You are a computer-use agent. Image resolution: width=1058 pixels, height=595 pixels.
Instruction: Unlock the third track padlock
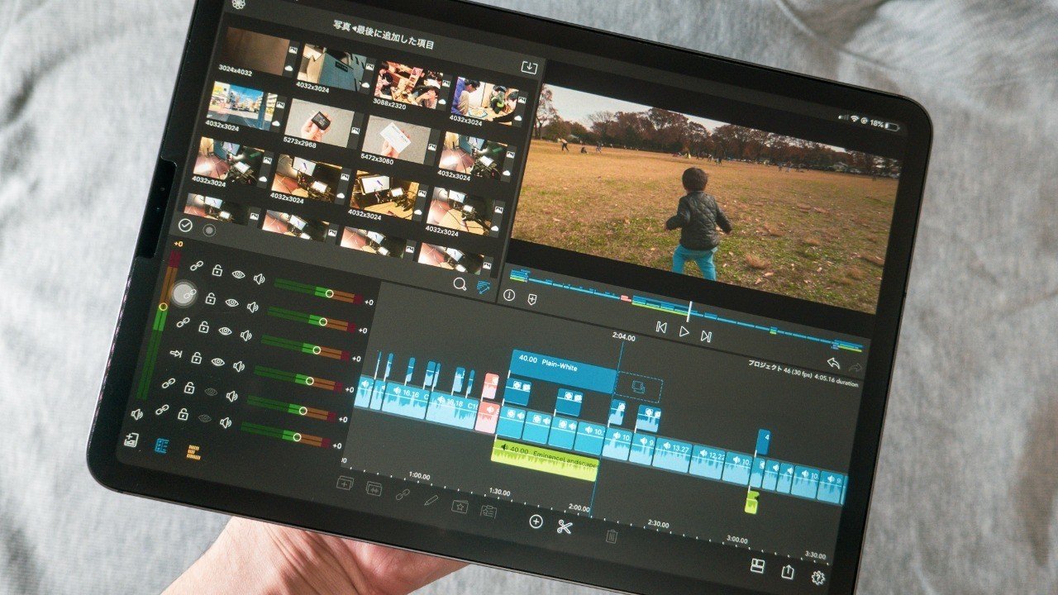203,327
